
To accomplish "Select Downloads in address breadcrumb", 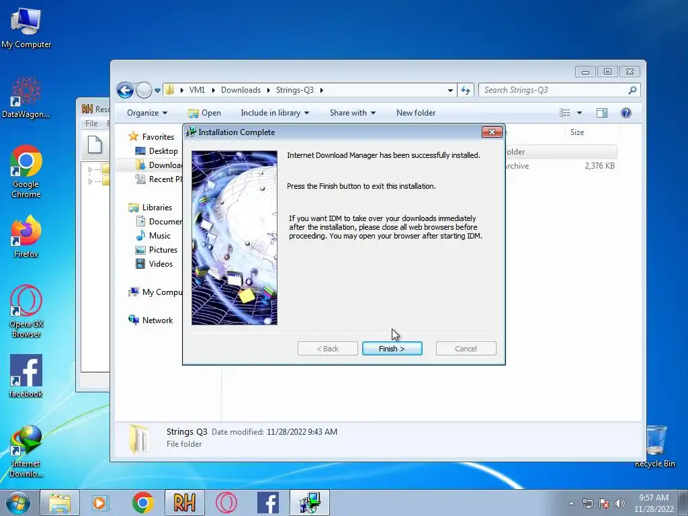I will (x=241, y=90).
